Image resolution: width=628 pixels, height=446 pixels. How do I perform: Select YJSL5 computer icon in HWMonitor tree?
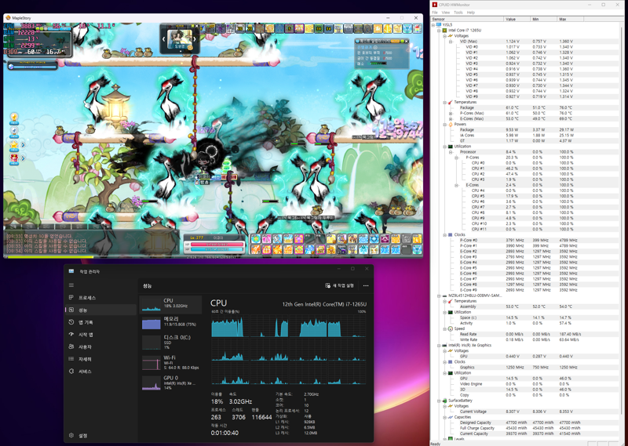pyautogui.click(x=439, y=25)
